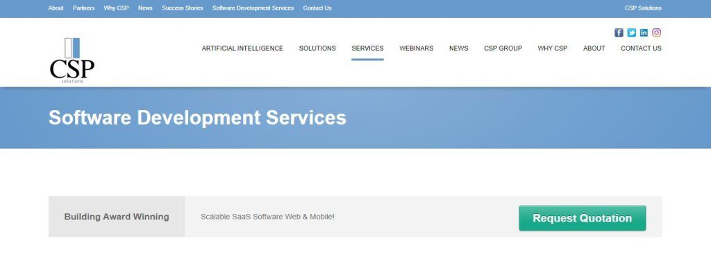
Task: Open About in the main navigation
Action: tap(594, 48)
